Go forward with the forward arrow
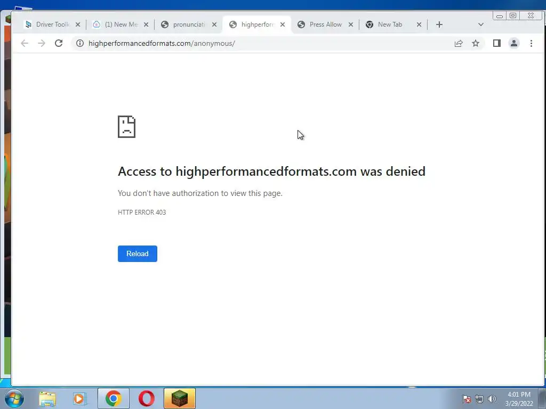The height and width of the screenshot is (409, 546). pyautogui.click(x=42, y=43)
